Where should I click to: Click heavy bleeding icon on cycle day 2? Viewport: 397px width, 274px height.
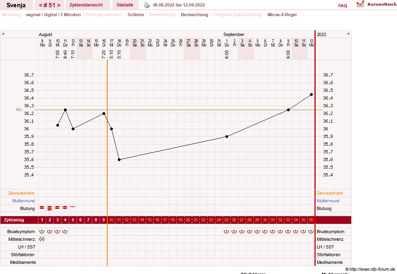pos(50,208)
